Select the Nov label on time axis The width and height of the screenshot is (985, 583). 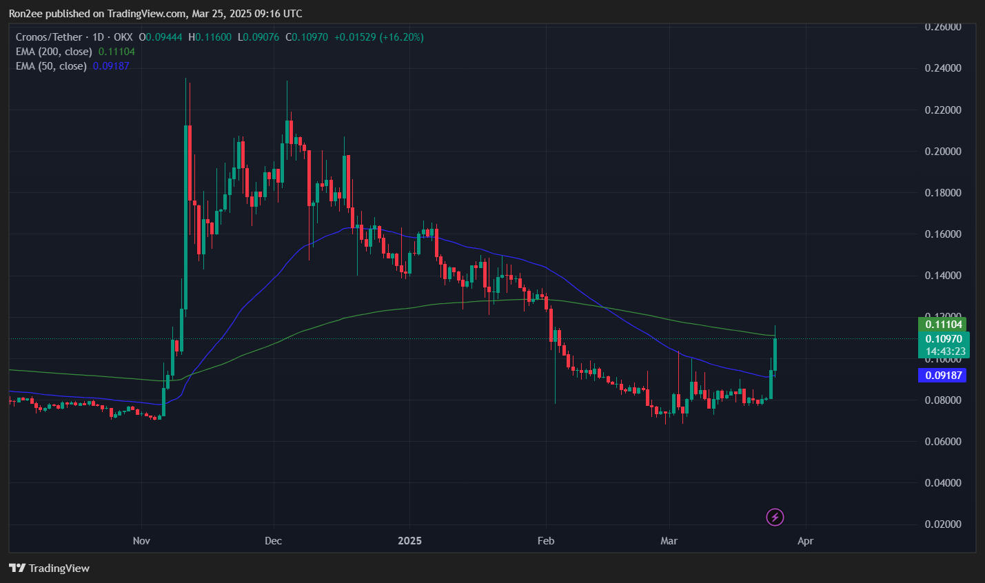click(x=141, y=541)
